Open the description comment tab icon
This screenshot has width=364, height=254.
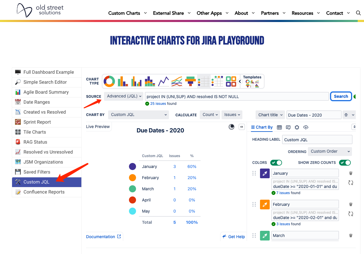[288, 127]
